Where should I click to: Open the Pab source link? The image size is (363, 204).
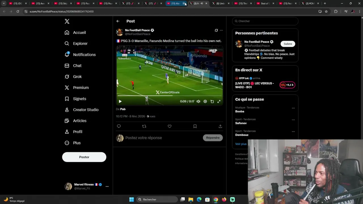[123, 109]
